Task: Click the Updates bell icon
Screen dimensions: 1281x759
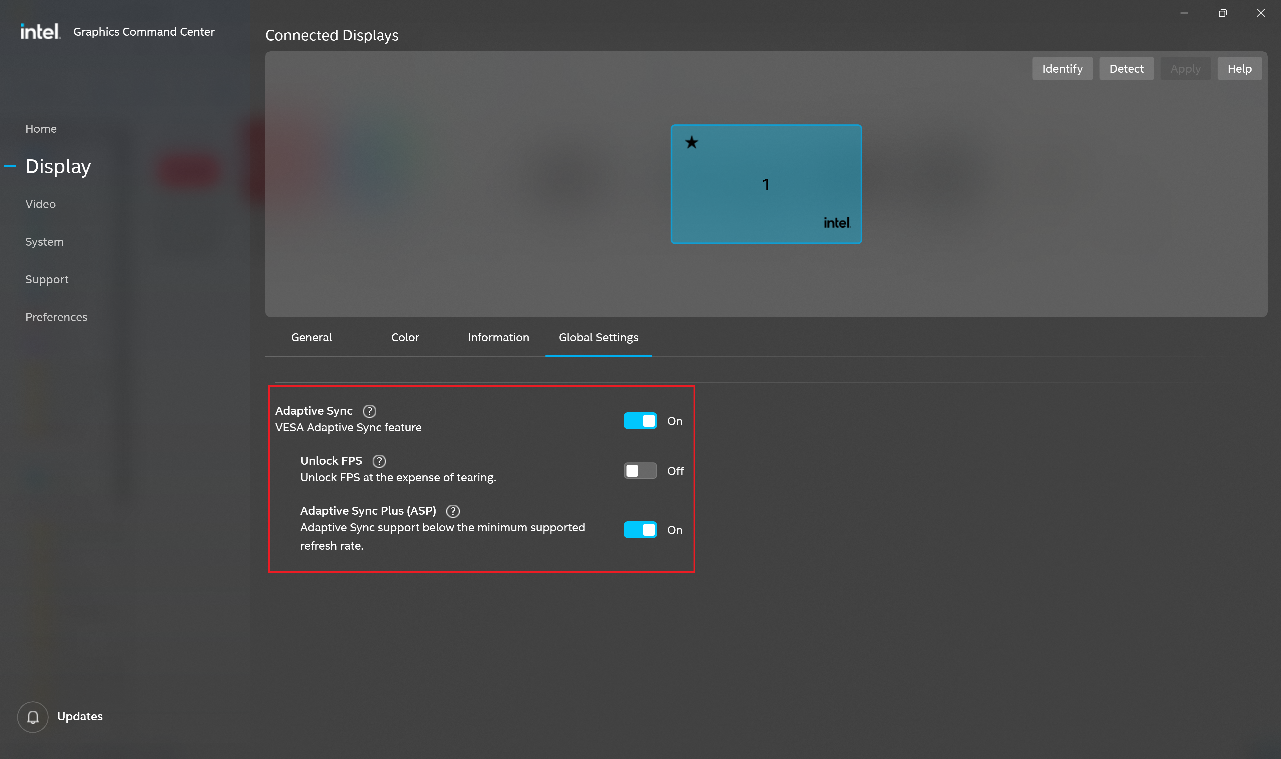Action: click(x=33, y=717)
